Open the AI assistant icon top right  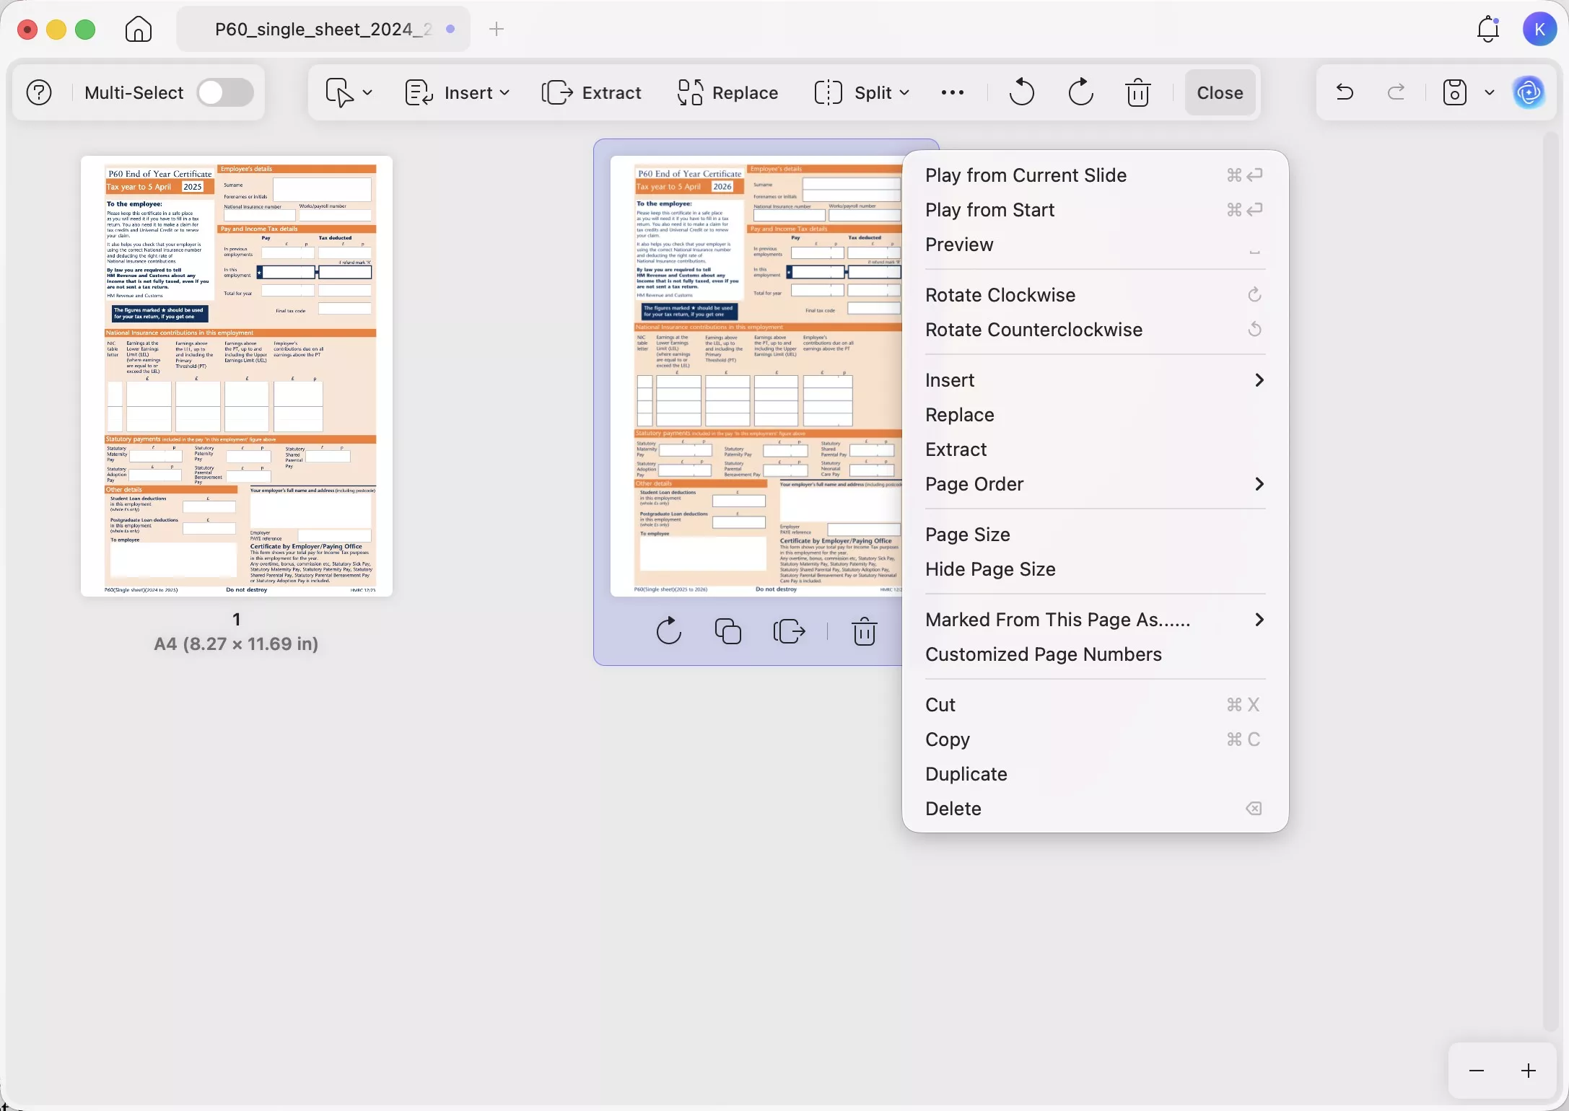[1531, 92]
